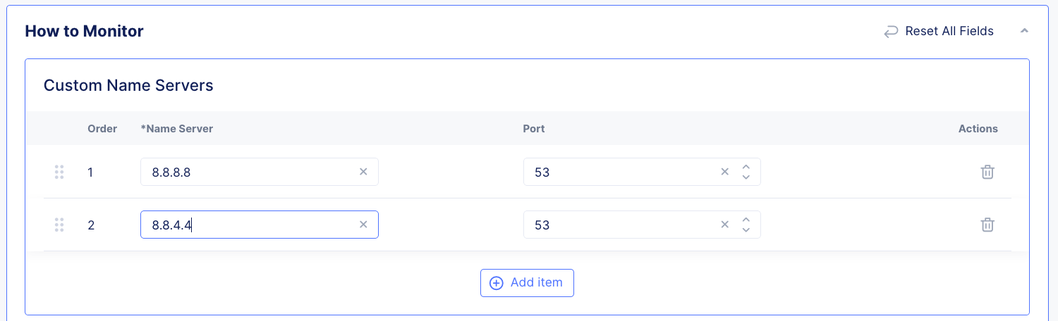Add a new name server item
Image resolution: width=1058 pixels, height=321 pixels.
point(527,282)
